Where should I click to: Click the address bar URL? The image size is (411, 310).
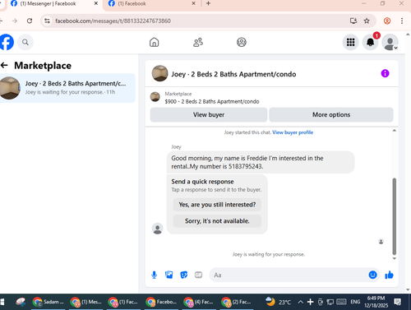(113, 21)
